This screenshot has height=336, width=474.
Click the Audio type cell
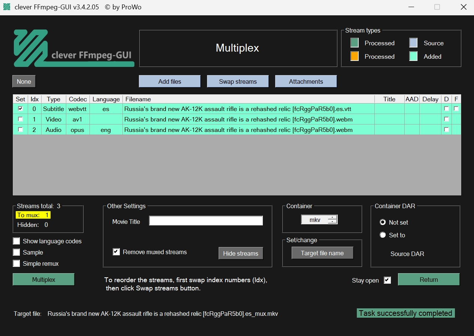click(x=54, y=130)
